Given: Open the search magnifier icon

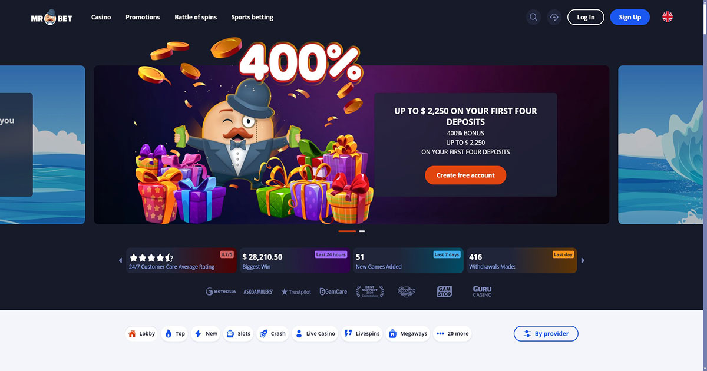Looking at the screenshot, I should pyautogui.click(x=534, y=17).
